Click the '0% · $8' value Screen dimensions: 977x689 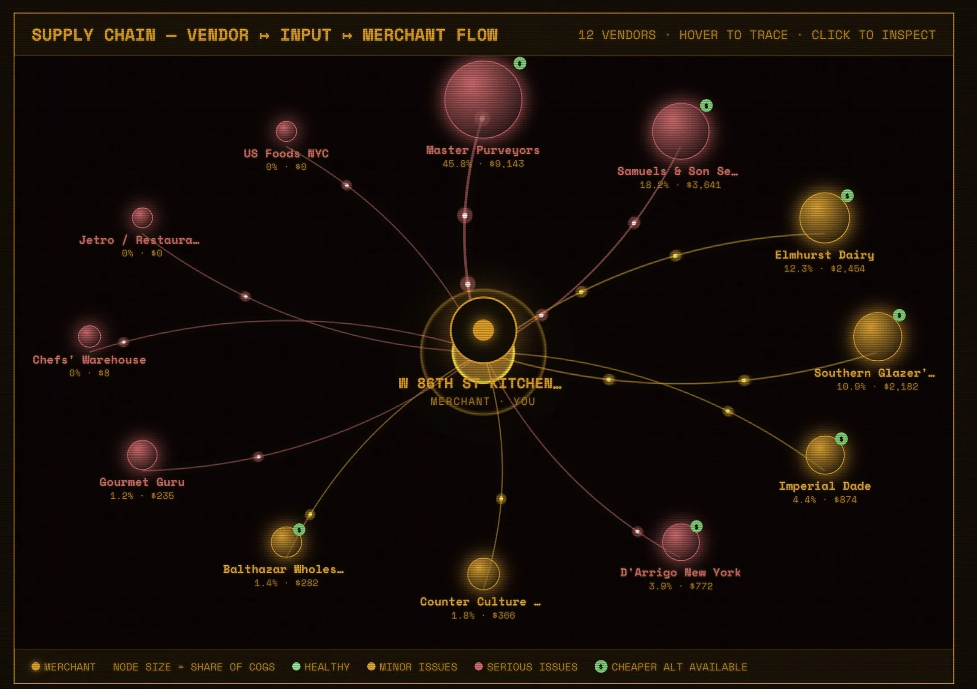(x=89, y=373)
